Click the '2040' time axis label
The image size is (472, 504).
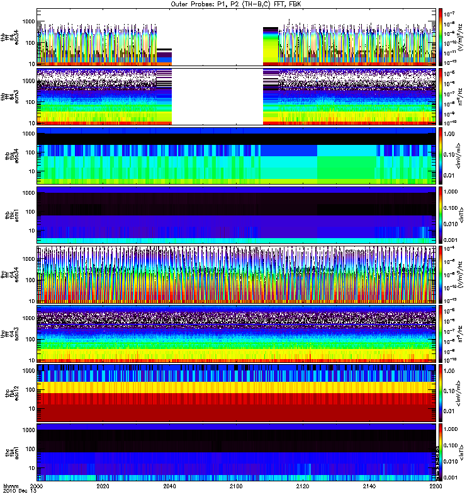[169, 486]
